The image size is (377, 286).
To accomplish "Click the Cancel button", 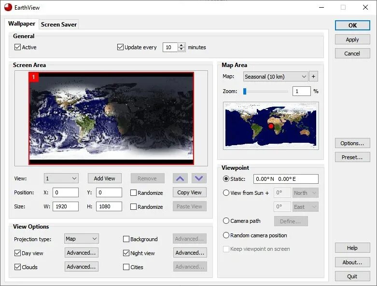I will (352, 54).
